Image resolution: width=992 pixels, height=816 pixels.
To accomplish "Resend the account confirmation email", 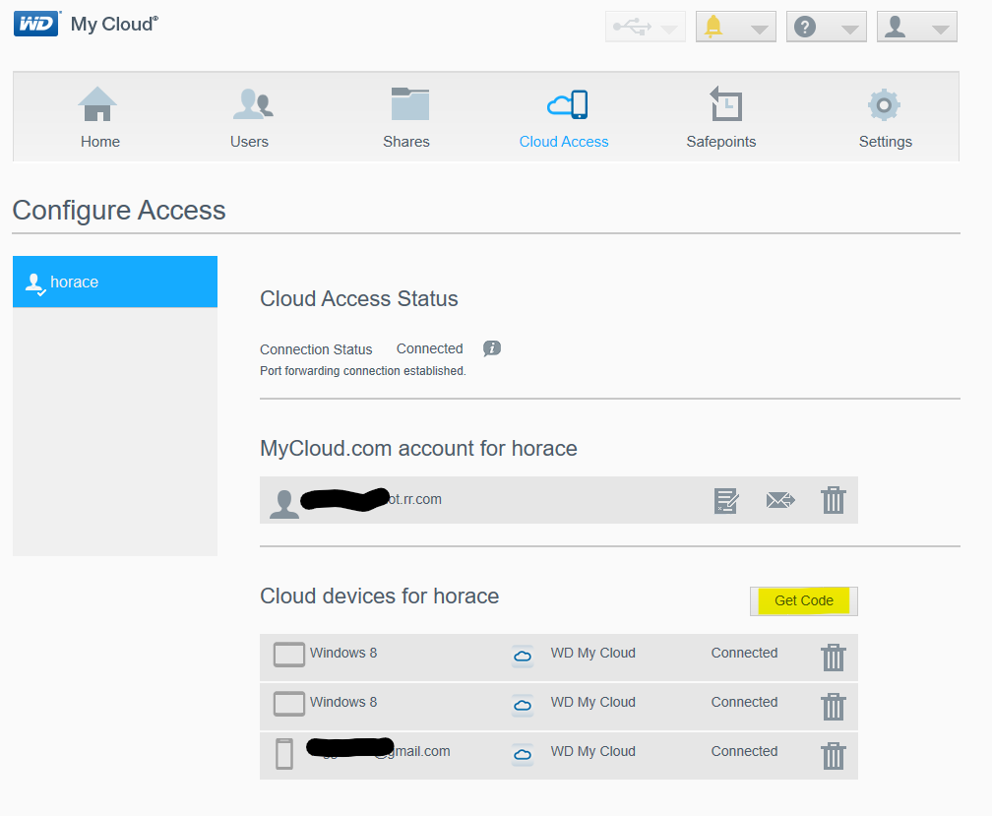I will 780,500.
